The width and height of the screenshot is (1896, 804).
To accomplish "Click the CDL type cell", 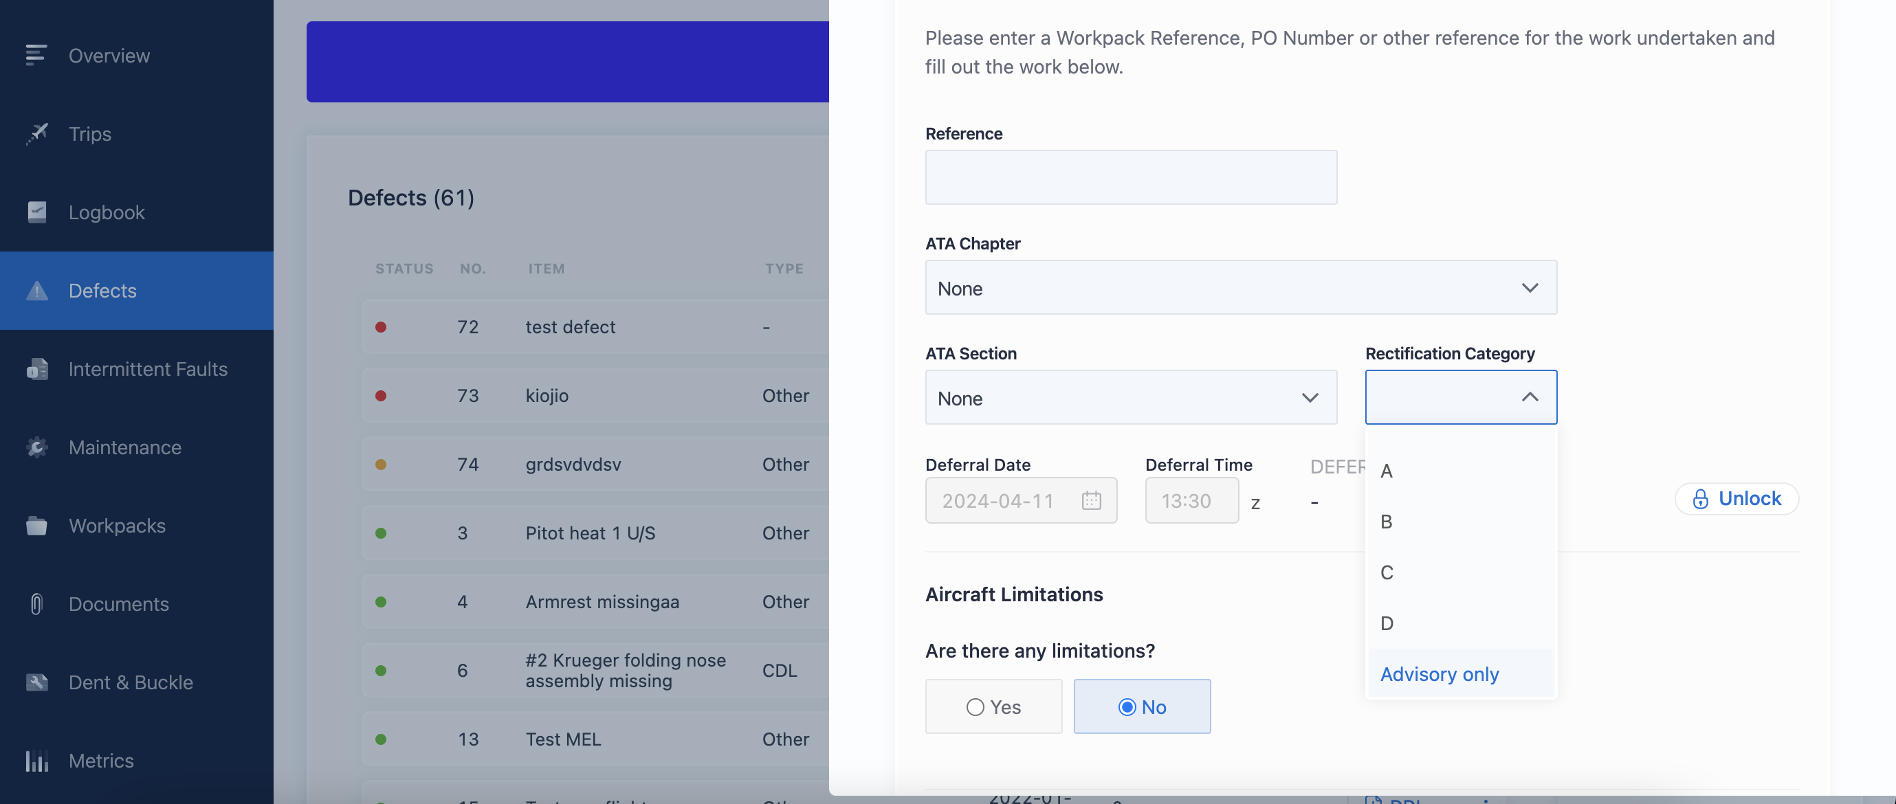I will point(780,670).
